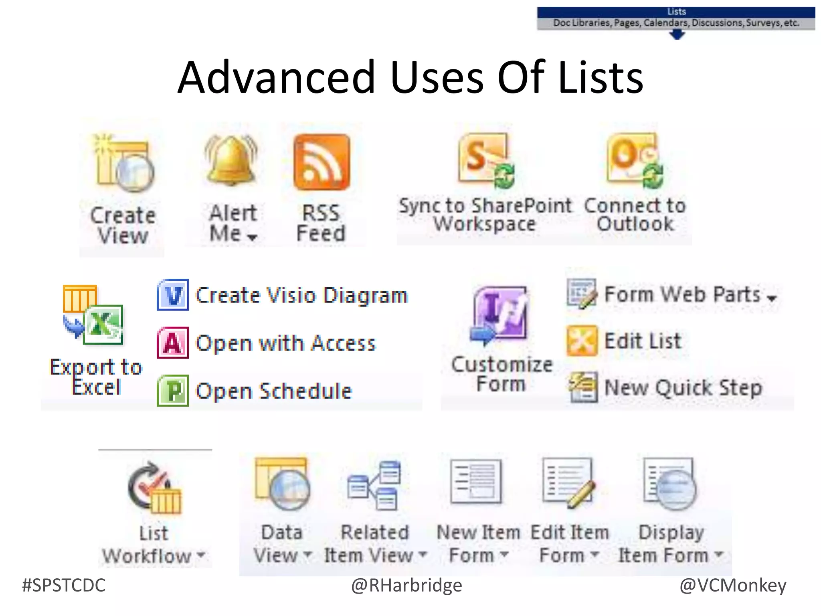The image size is (821, 616).
Task: Expand the Alert Me dropdown arrow
Action: (x=252, y=237)
